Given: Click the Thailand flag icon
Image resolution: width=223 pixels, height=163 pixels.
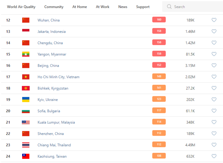Looking at the screenshot, I should pos(26,145).
